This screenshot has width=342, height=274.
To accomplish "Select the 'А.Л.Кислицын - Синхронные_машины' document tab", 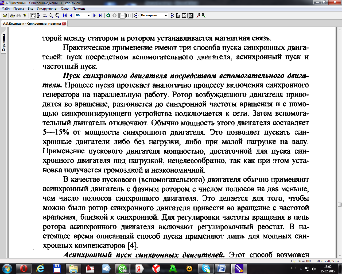I will click(x=32, y=24).
